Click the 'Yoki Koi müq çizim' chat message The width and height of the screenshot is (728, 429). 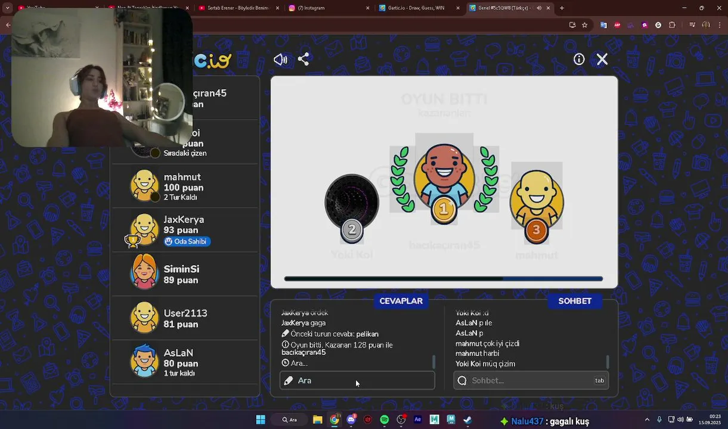[485, 363]
